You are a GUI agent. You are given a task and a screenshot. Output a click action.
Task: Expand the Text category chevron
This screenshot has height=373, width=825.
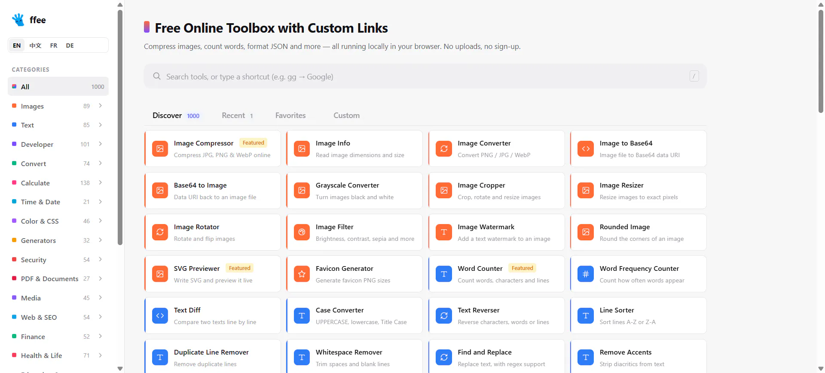[100, 125]
